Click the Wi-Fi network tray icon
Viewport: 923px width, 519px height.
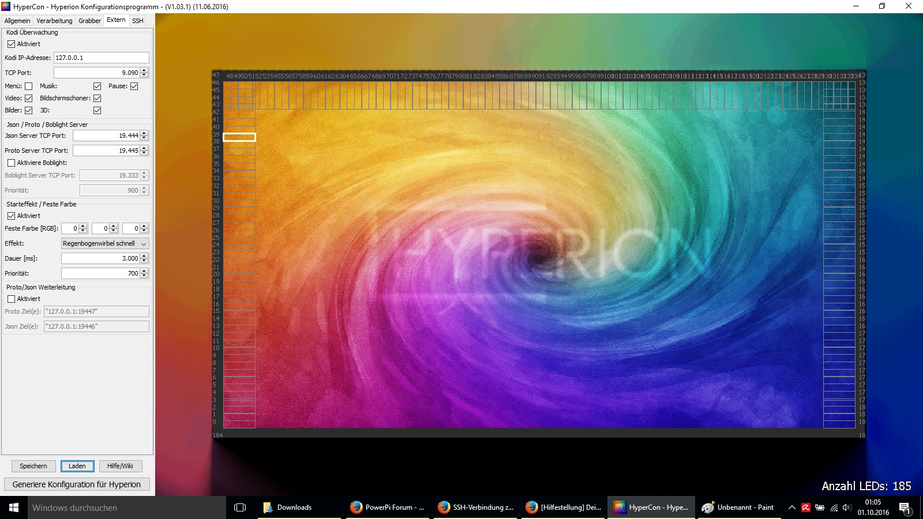point(834,507)
